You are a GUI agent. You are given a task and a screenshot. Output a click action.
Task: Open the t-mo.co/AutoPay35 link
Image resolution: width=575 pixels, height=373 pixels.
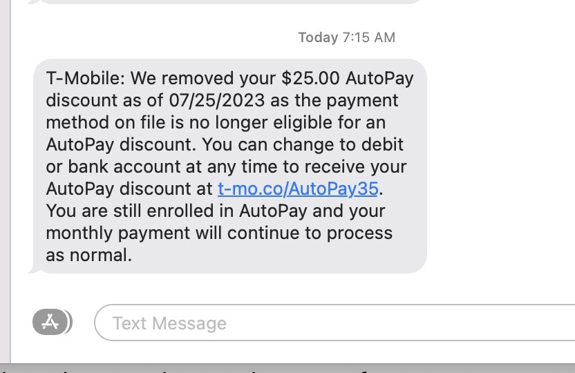[x=299, y=188]
